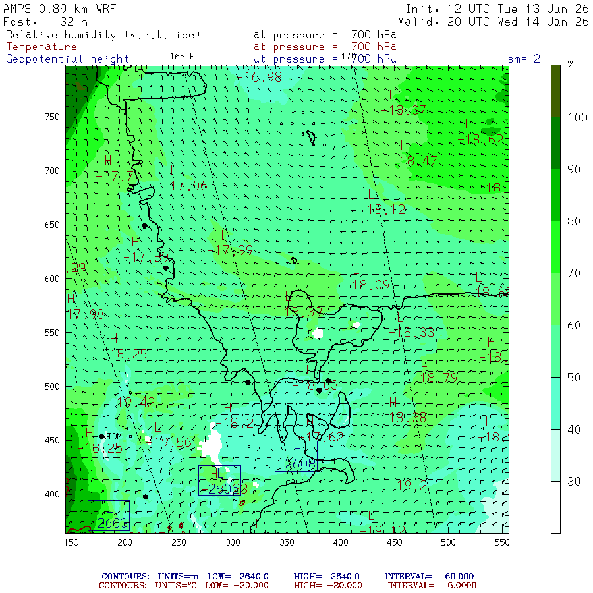Click the temperature low -18.33

pyautogui.click(x=412, y=333)
